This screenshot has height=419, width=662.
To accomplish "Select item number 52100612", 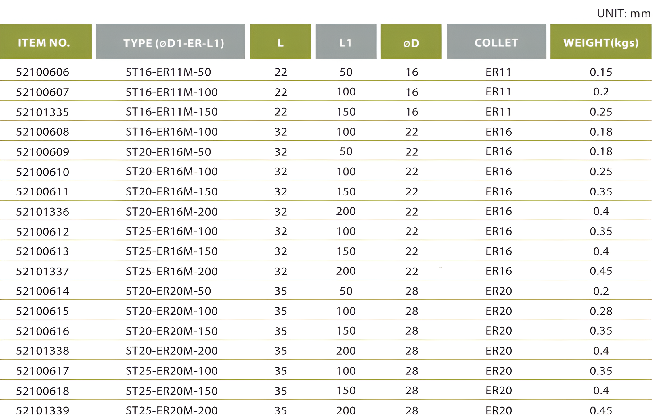I will (43, 232).
